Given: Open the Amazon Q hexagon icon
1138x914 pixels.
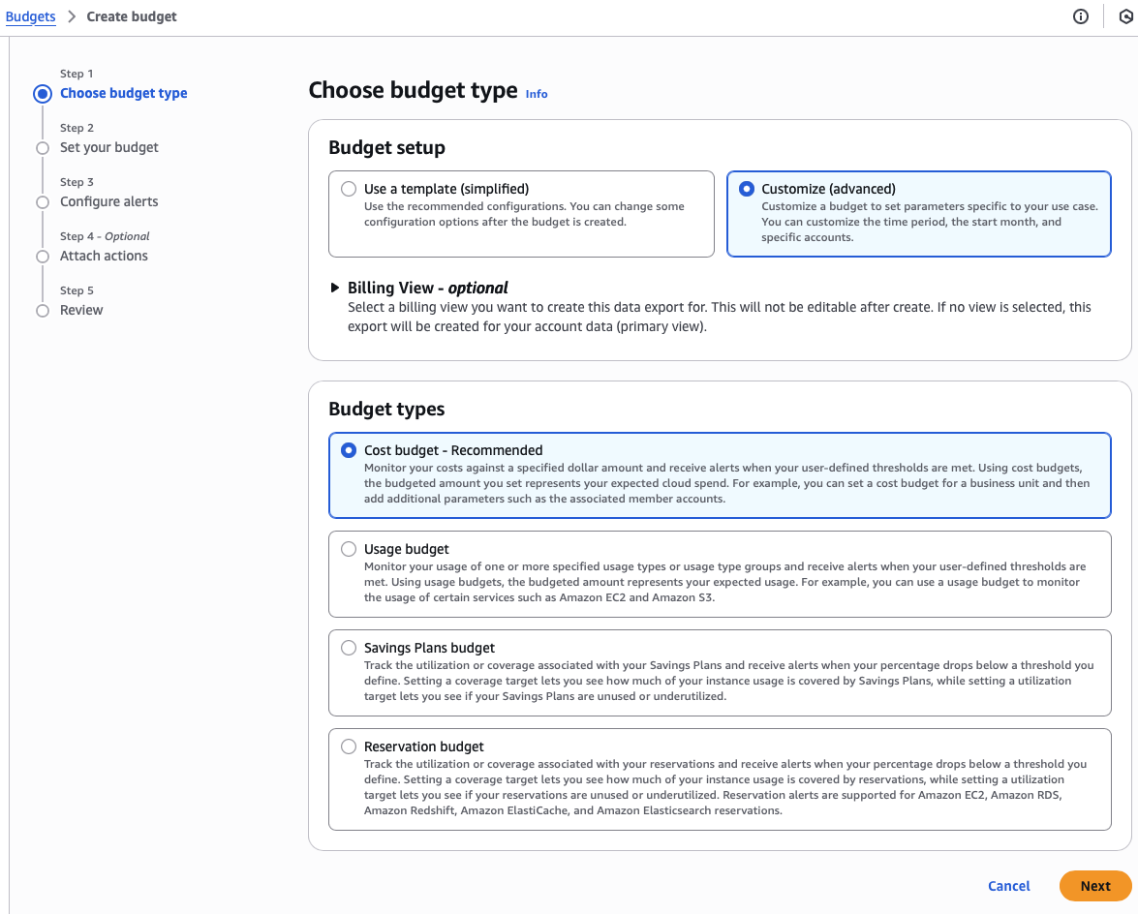Looking at the screenshot, I should pyautogui.click(x=1126, y=16).
